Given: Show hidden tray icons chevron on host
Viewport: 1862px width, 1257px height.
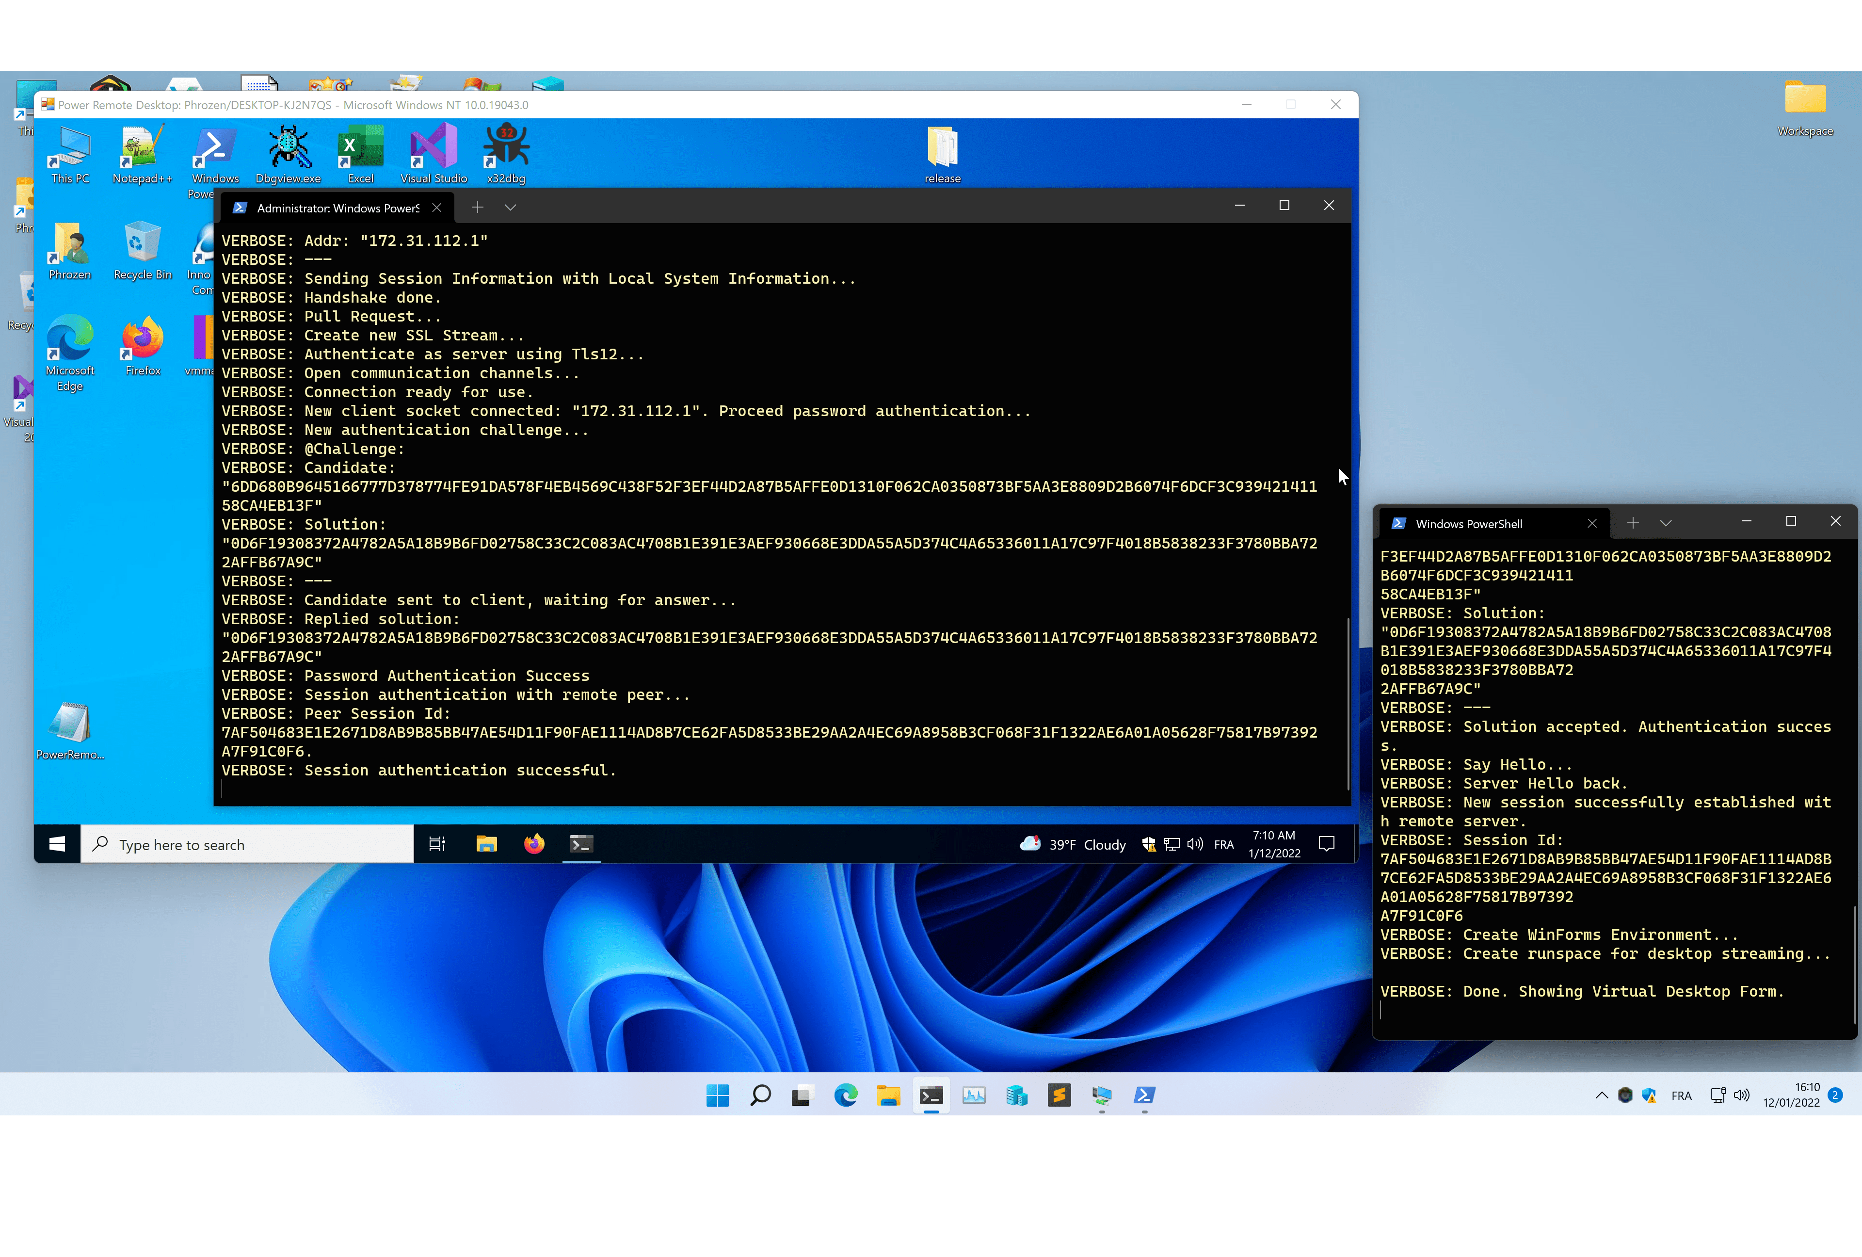Looking at the screenshot, I should click(x=1602, y=1095).
